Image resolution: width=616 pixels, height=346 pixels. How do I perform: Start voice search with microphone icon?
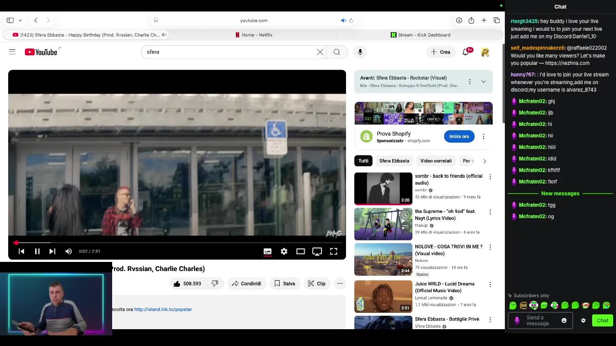(360, 52)
